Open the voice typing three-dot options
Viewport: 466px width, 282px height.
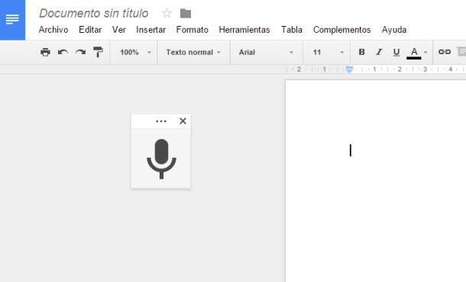[x=161, y=122]
